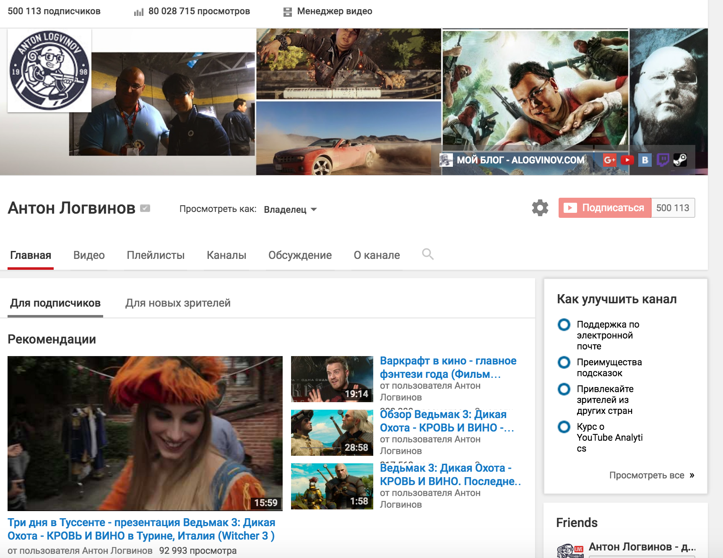Play the large 15:59 featured video thumbnail
Screen dimensions: 723x558
(x=145, y=434)
